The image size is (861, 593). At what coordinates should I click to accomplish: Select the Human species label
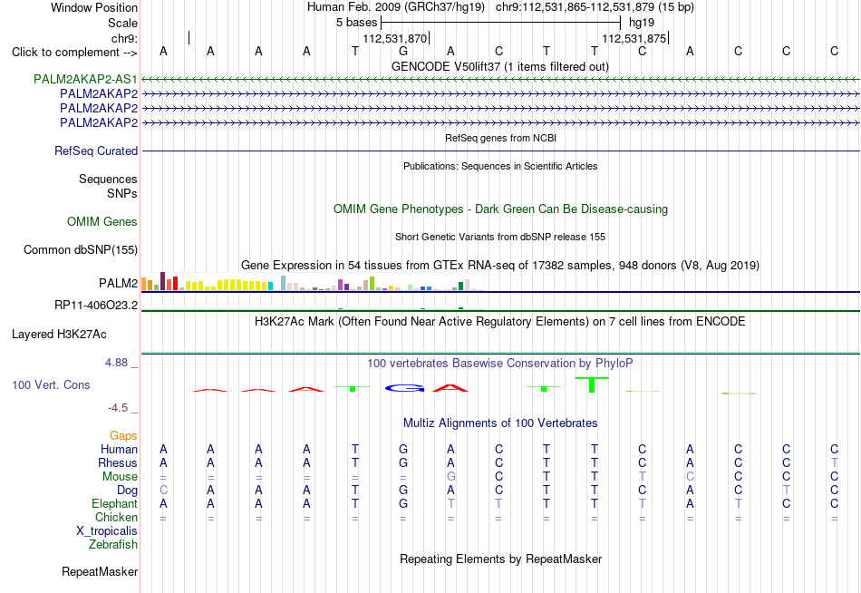pyautogui.click(x=119, y=450)
